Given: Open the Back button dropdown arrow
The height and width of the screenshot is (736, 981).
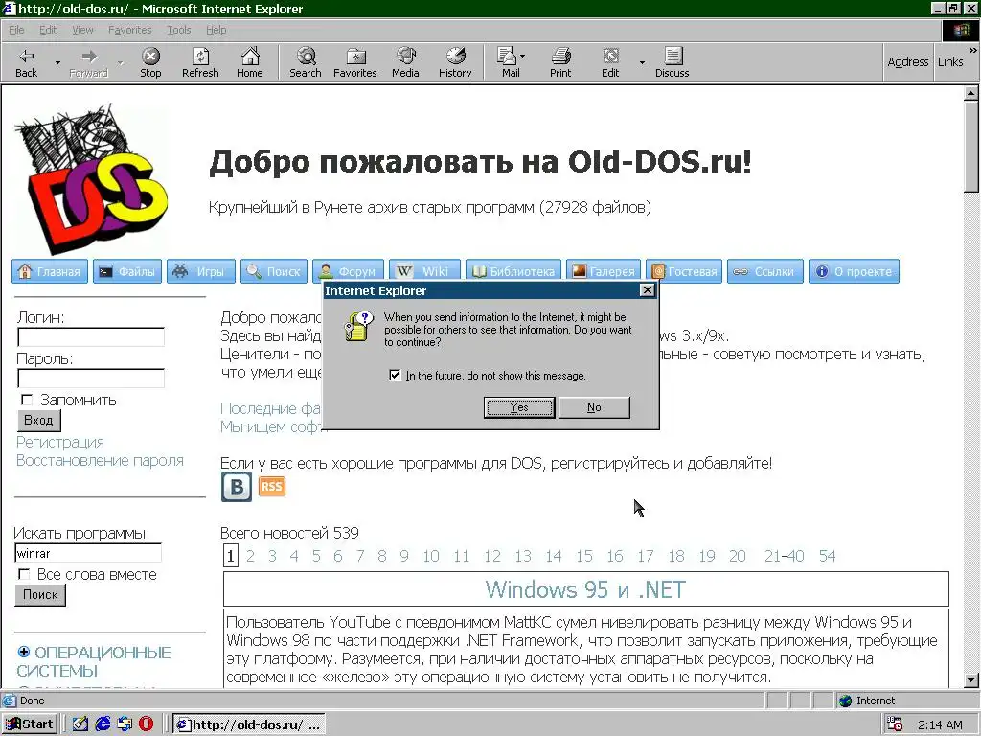Looking at the screenshot, I should (x=57, y=62).
